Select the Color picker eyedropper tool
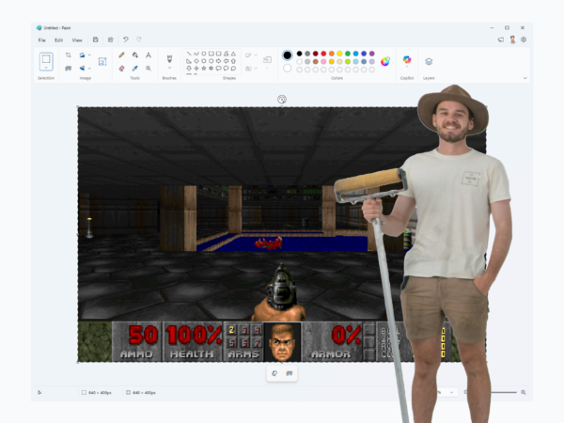This screenshot has height=423, width=564. [x=134, y=68]
